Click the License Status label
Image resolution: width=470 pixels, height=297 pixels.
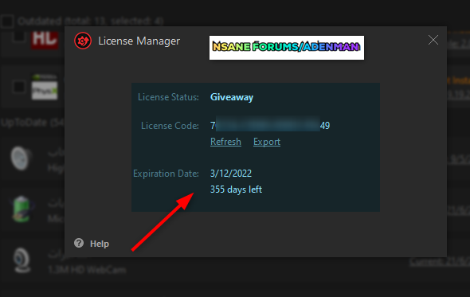pyautogui.click(x=168, y=97)
